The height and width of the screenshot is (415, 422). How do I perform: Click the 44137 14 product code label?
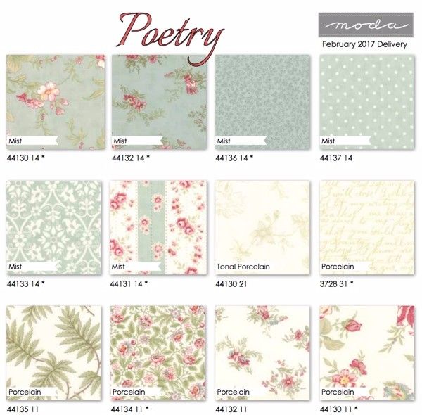coord(336,158)
